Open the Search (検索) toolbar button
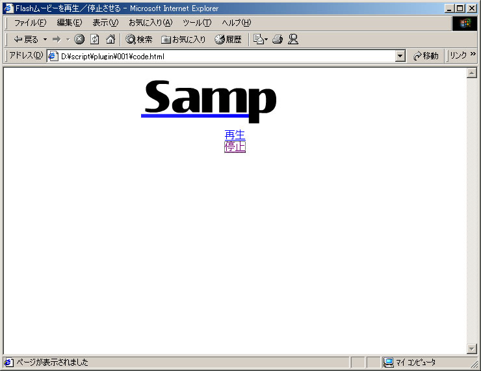Image resolution: width=481 pixels, height=371 pixels. (139, 39)
